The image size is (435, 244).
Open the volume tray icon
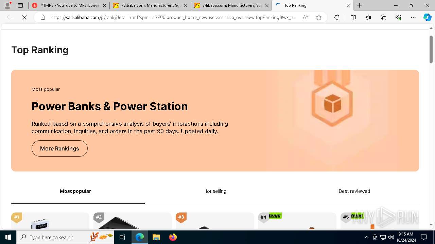click(x=391, y=237)
